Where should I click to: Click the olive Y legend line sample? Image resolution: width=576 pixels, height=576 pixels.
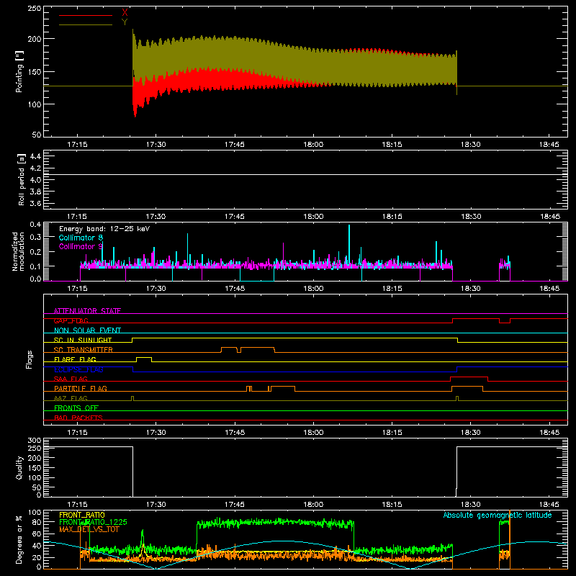86,25
